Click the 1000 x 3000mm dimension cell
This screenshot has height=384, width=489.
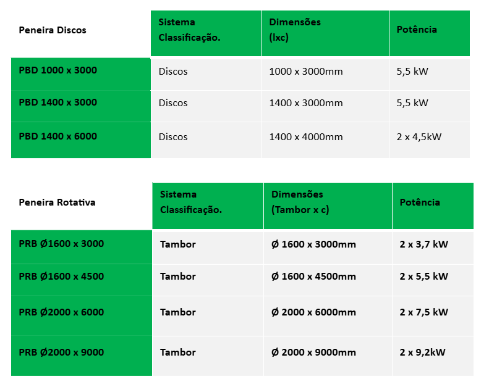coord(305,72)
